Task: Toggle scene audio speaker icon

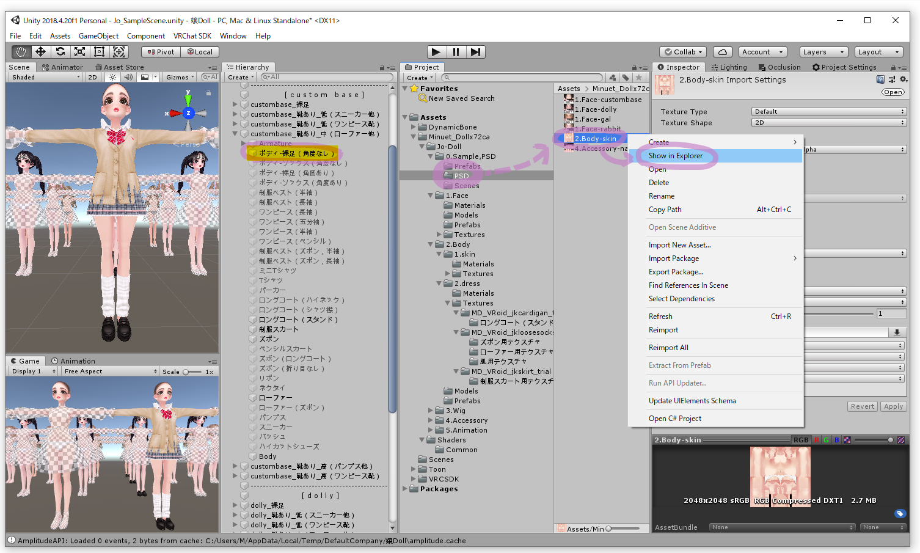Action: tap(128, 77)
